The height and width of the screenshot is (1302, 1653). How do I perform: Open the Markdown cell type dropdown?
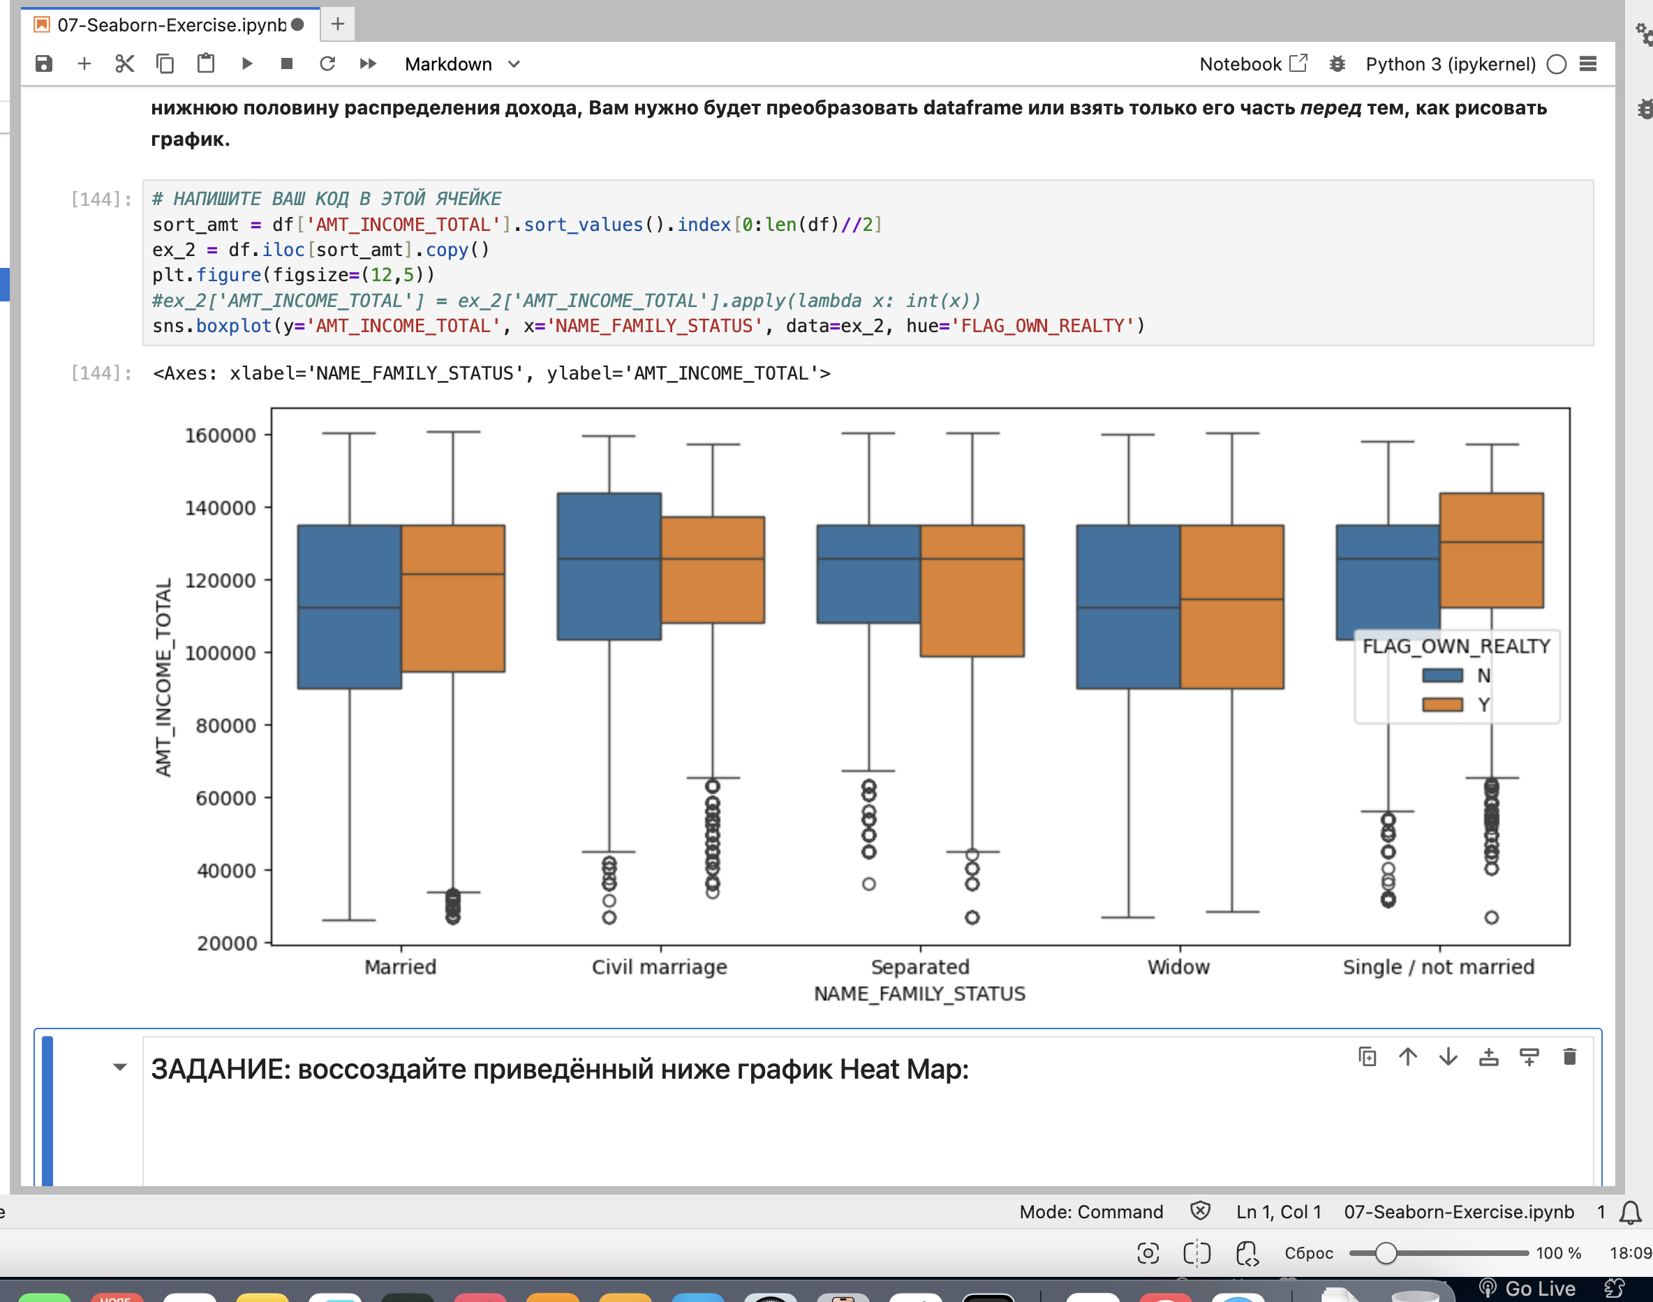(x=462, y=64)
